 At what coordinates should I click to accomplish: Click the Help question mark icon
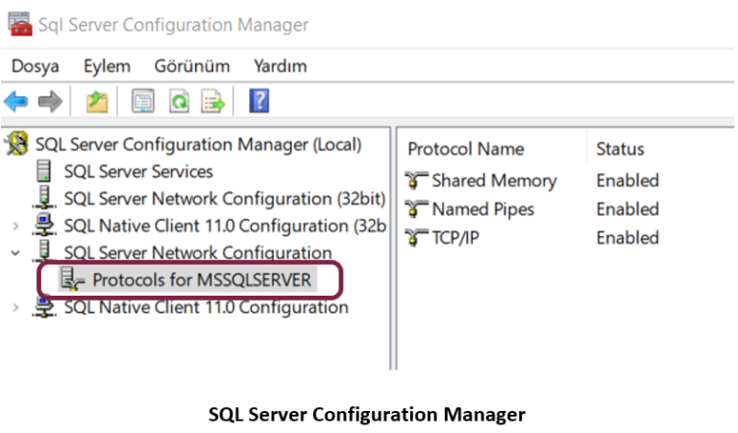click(258, 102)
